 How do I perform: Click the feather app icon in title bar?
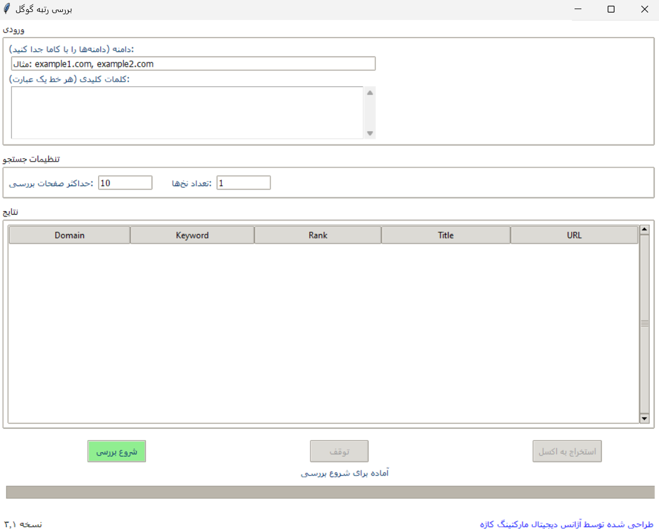[7, 9]
